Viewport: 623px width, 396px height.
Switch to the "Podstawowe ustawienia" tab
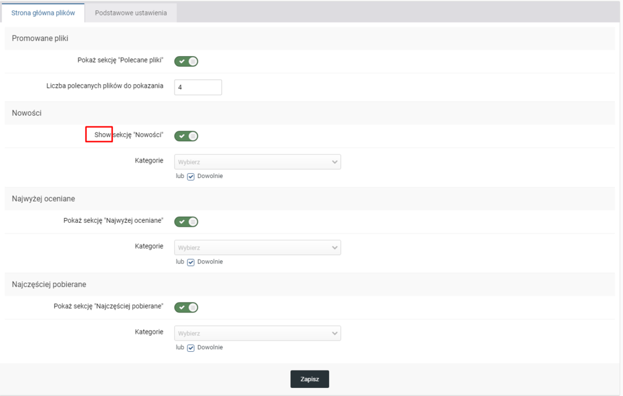point(131,12)
